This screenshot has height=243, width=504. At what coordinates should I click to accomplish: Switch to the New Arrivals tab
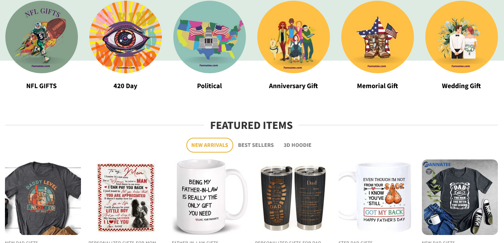click(x=210, y=145)
